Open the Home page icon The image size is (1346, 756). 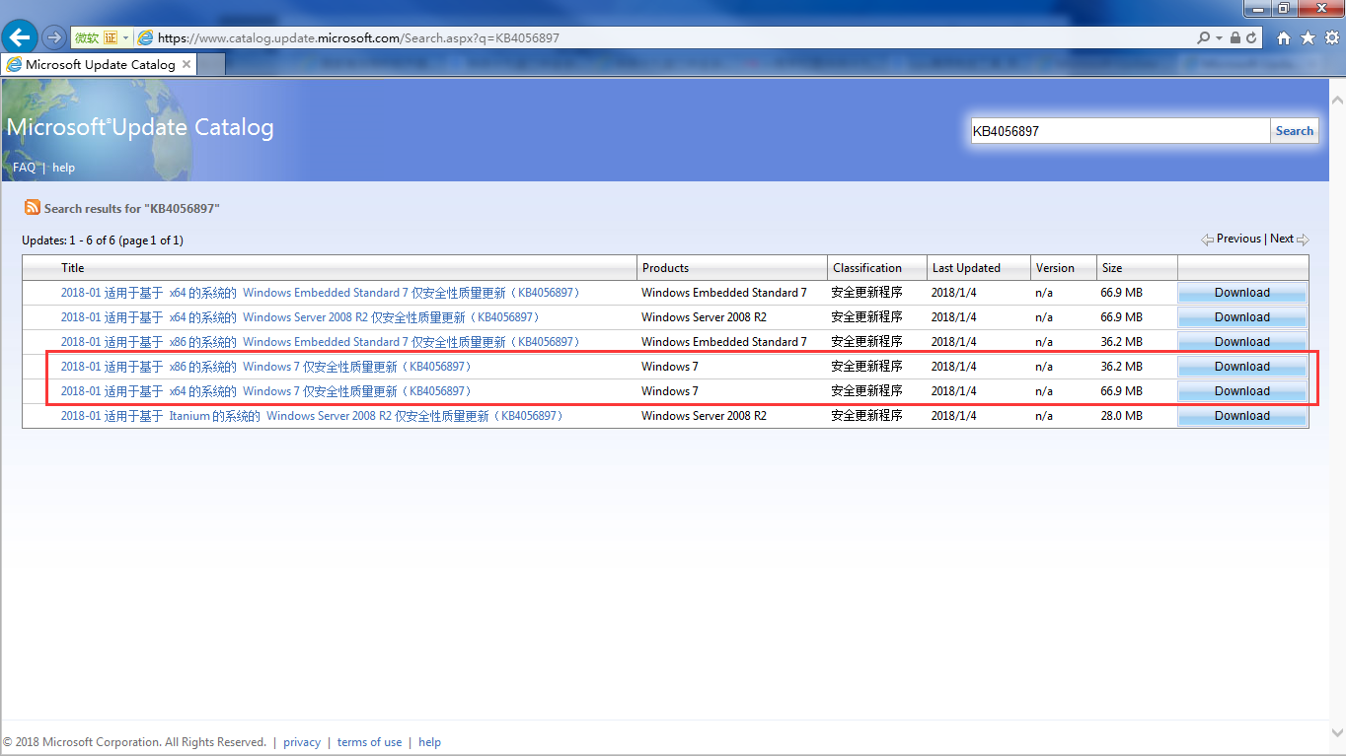point(1283,37)
